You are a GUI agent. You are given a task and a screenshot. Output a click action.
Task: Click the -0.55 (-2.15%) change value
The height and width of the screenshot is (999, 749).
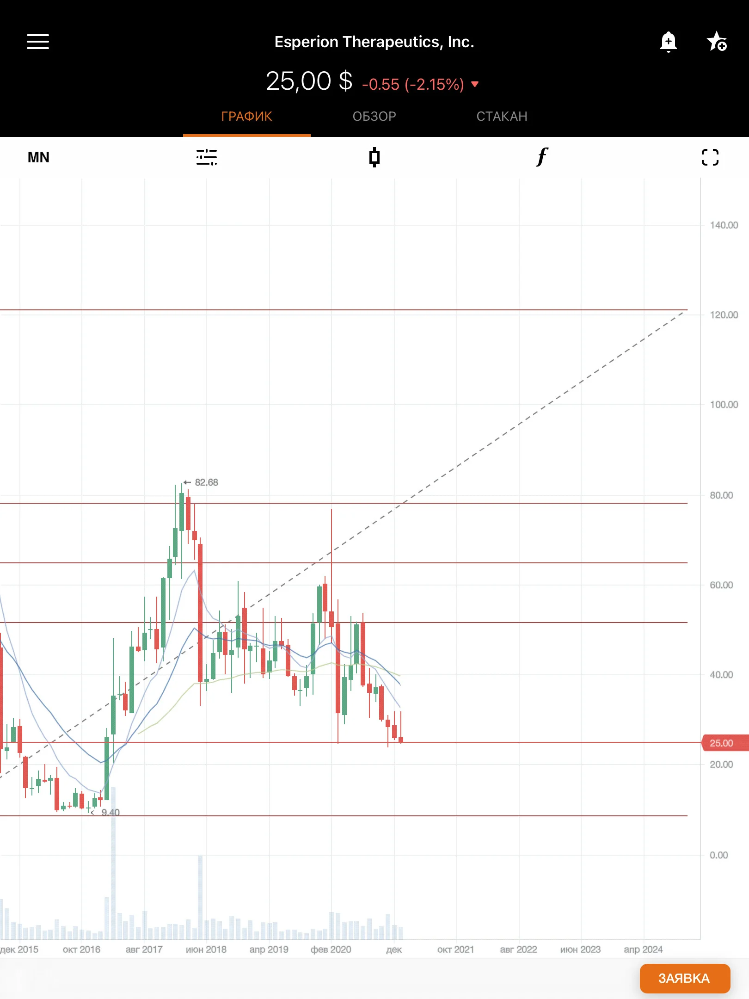[413, 84]
